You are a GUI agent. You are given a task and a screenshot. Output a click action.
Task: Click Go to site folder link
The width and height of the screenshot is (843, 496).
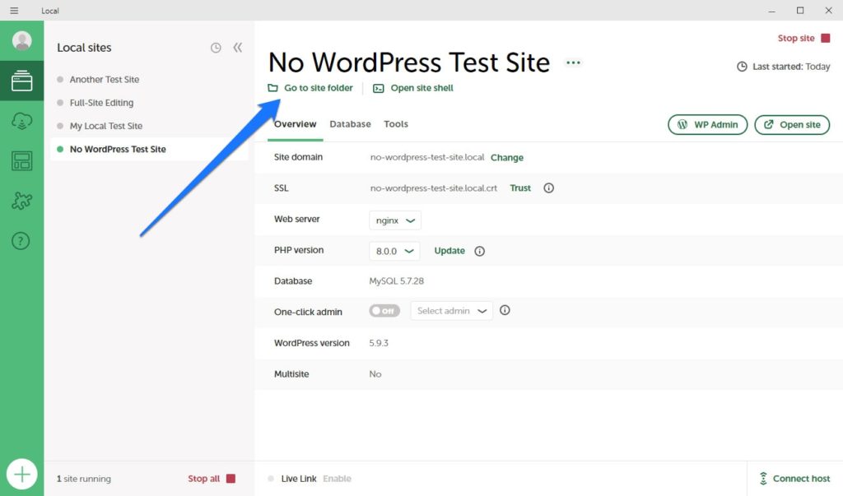coord(319,88)
